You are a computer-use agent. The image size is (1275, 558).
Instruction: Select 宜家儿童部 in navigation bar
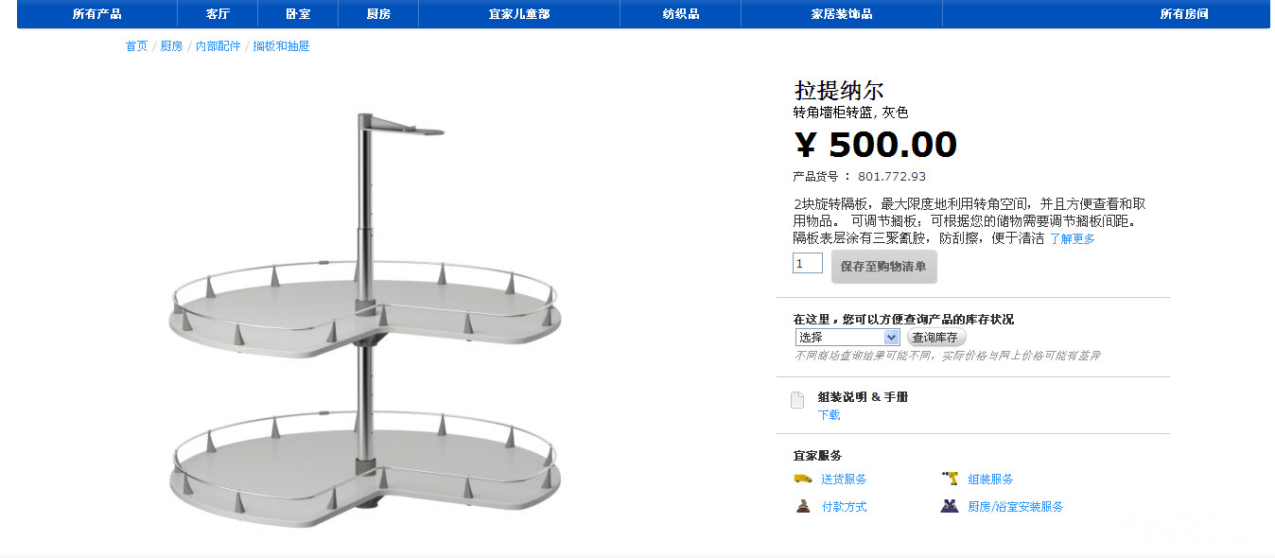point(519,14)
